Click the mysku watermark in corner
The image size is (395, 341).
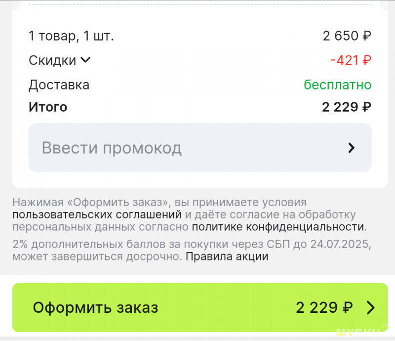tap(363, 331)
